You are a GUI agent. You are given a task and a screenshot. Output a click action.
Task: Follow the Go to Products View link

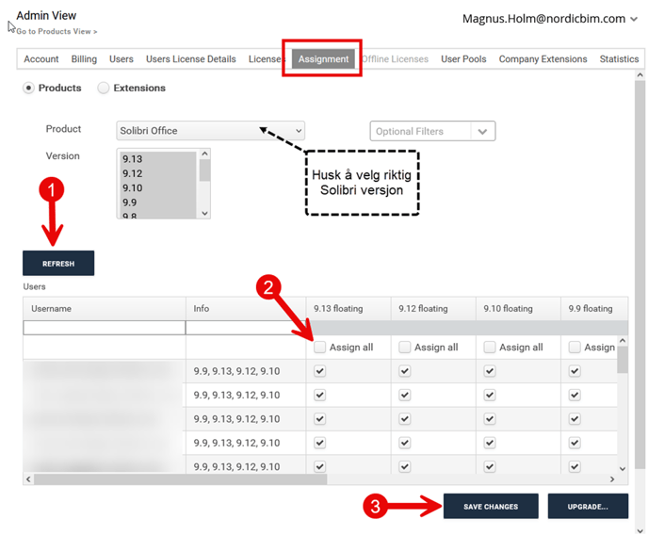[x=57, y=31]
